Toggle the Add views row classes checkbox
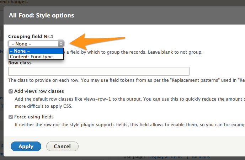The image size is (245, 160). tap(11, 91)
